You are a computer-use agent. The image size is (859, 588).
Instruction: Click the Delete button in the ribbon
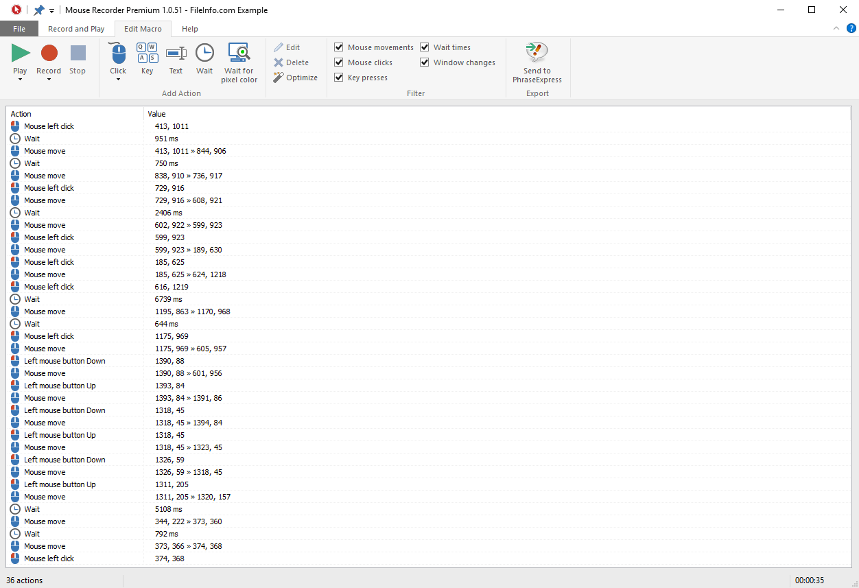(292, 62)
